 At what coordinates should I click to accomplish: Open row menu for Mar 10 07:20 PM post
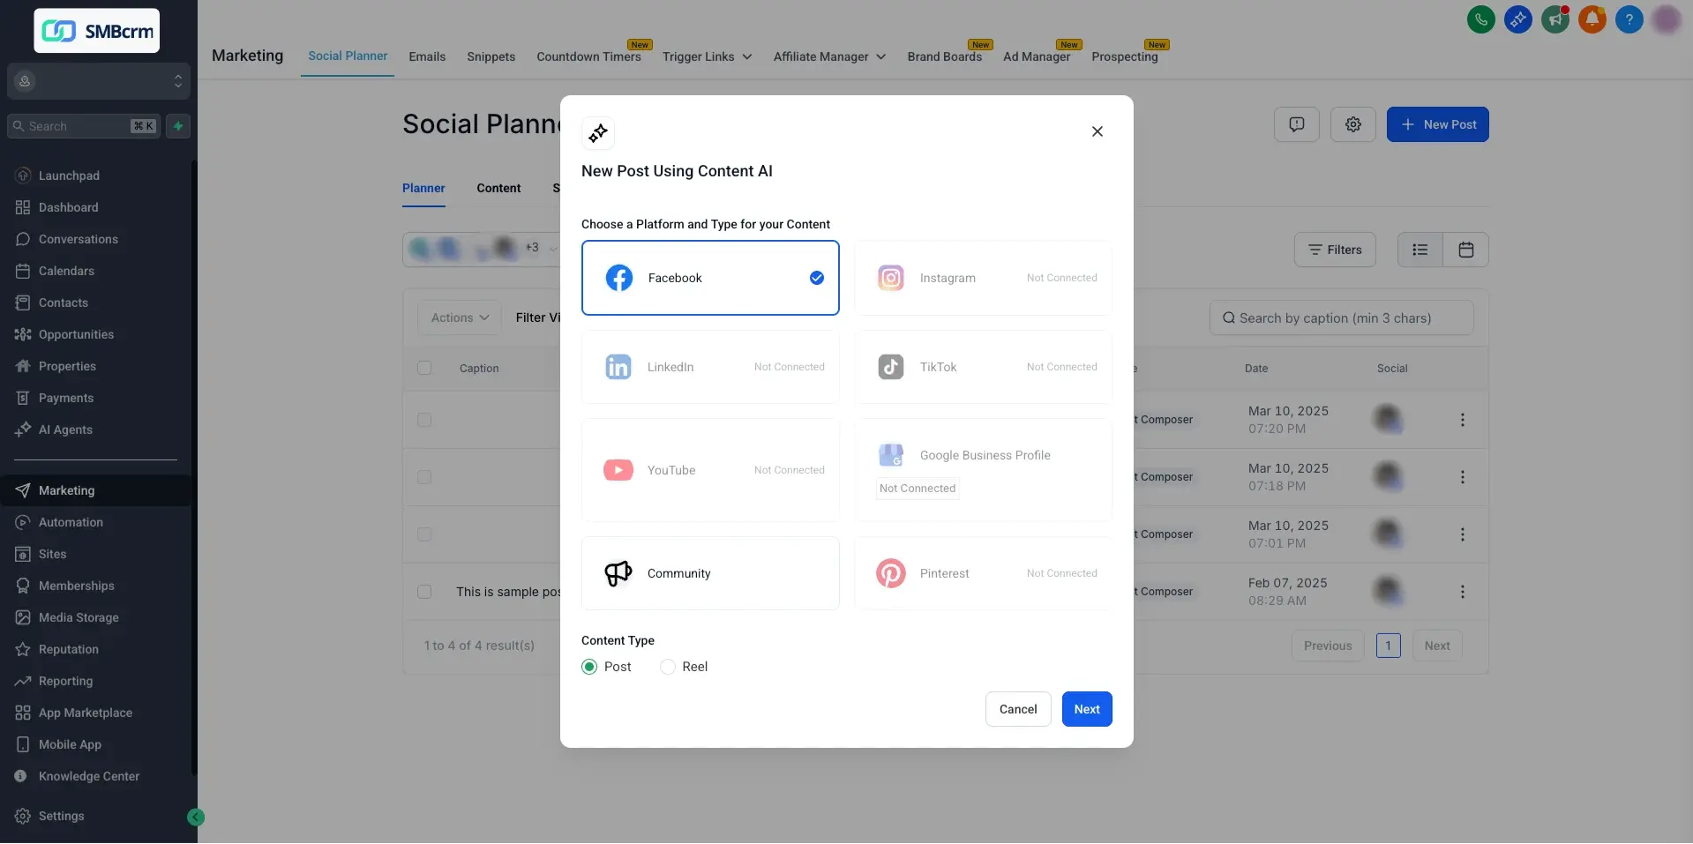(1462, 420)
